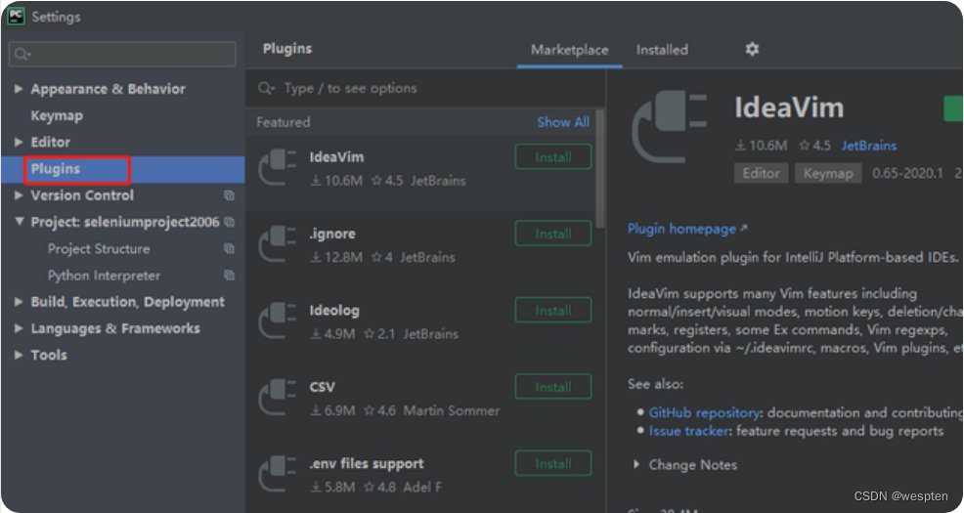This screenshot has width=964, height=513.
Task: Expand Languages & Frameworks node
Action: pos(19,328)
